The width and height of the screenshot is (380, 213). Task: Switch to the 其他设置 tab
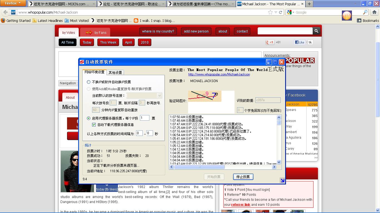[x=115, y=72]
